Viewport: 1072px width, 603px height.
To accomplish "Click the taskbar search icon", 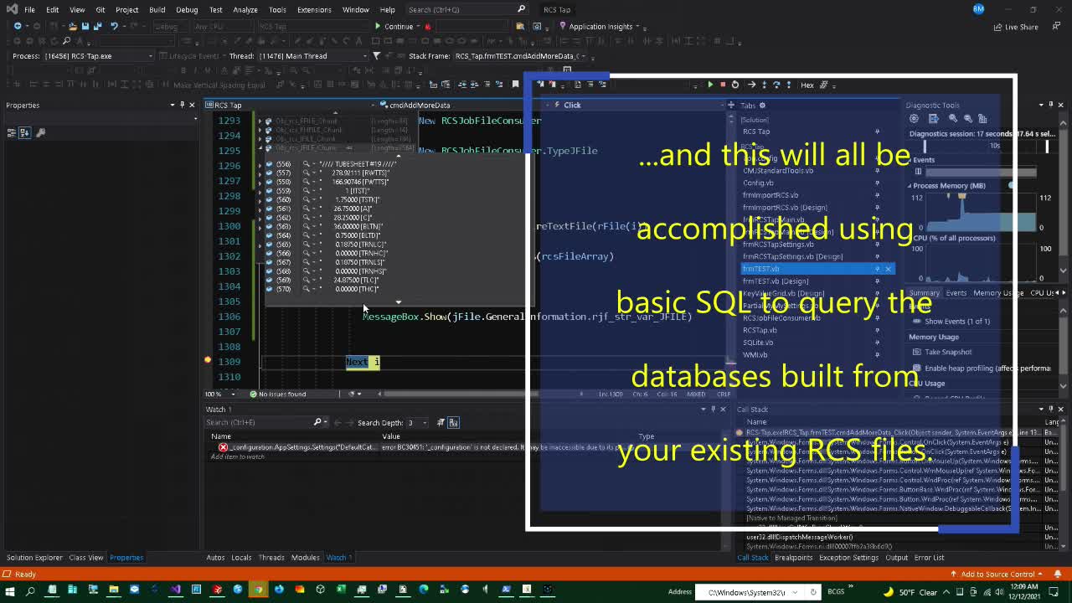I will (31, 590).
